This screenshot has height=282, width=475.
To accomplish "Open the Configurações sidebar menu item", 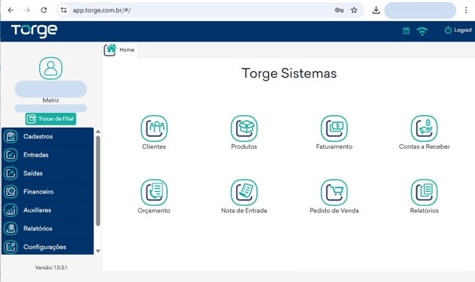I will pos(48,247).
